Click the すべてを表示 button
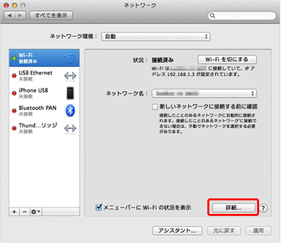Viewport: 281px width, 243px height. tap(51, 16)
